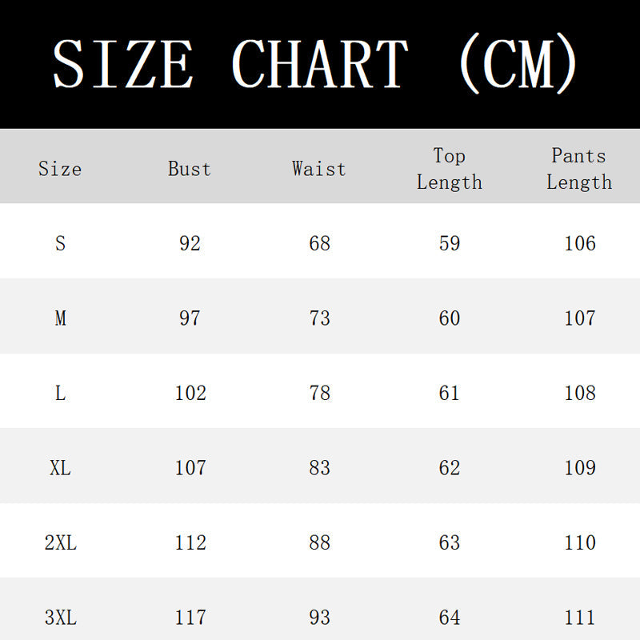The image size is (640, 640).
Task: Select the S size row label
Action: pos(61,243)
